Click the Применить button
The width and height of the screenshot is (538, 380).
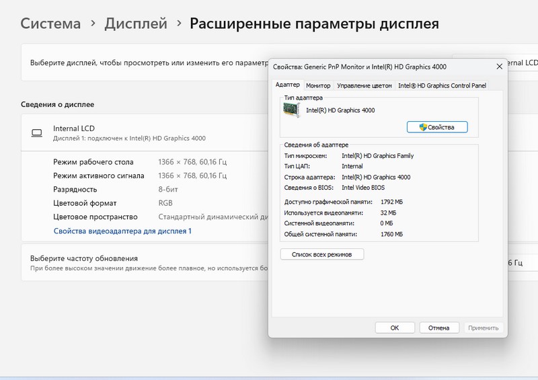click(483, 328)
